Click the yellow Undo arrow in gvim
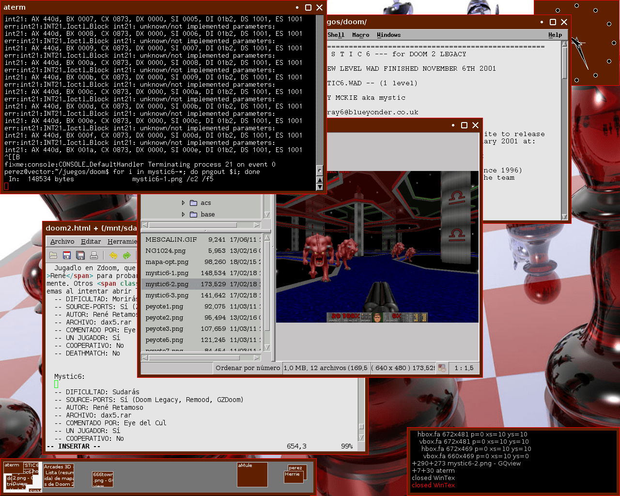 tap(113, 255)
